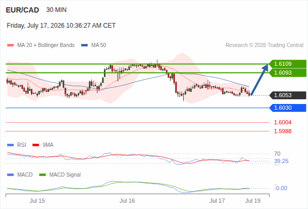Click the MA 20 + Bollinger Bands red swatch
308x209 pixels.
(10, 45)
